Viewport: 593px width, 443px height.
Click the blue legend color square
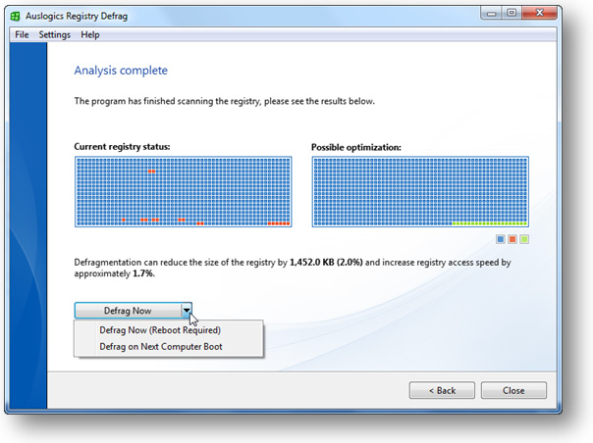(502, 239)
